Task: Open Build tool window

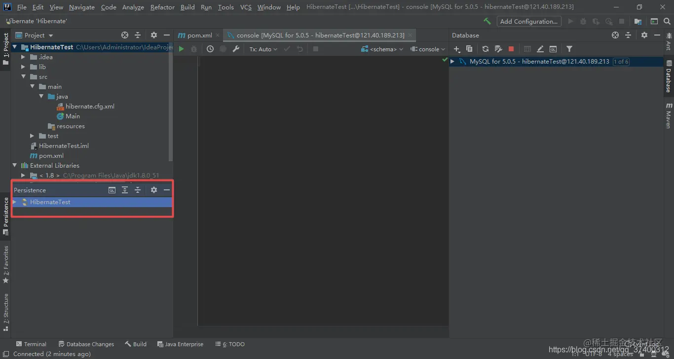Action: (x=136, y=344)
